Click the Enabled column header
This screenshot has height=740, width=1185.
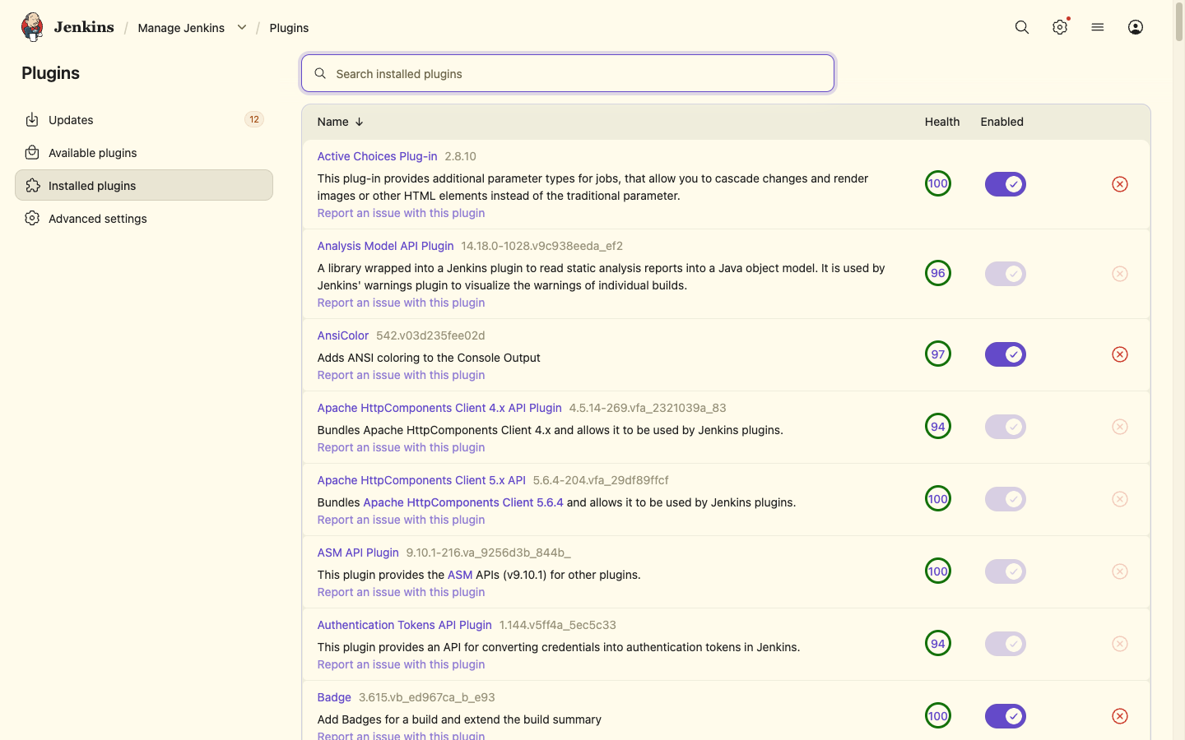click(1001, 122)
